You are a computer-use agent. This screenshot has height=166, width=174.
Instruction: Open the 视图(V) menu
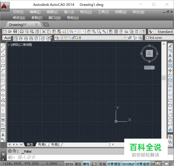click(52, 12)
